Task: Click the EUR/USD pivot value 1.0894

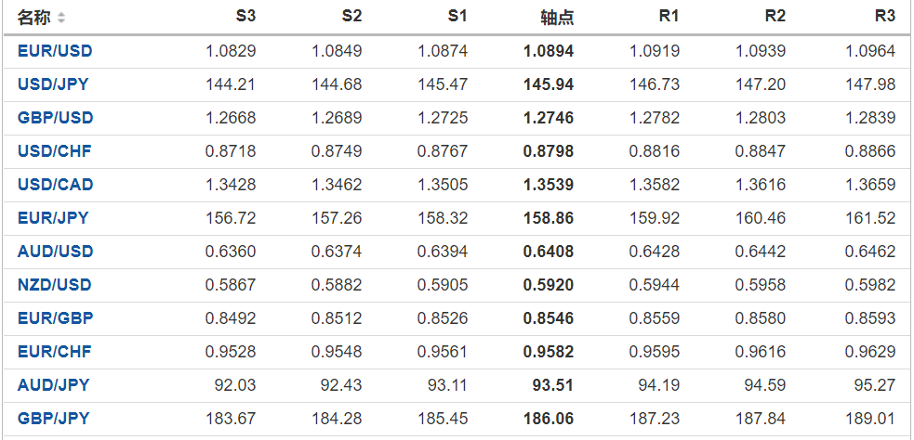Action: 549,51
